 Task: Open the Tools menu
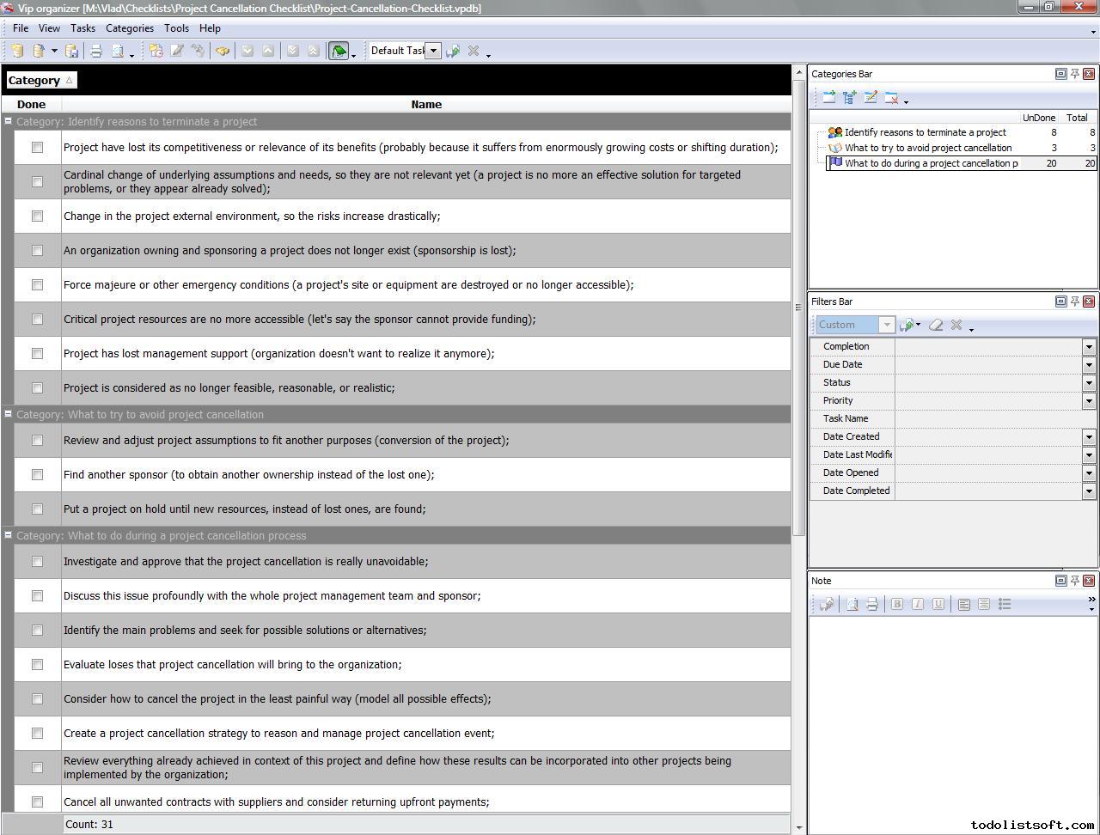click(x=176, y=28)
